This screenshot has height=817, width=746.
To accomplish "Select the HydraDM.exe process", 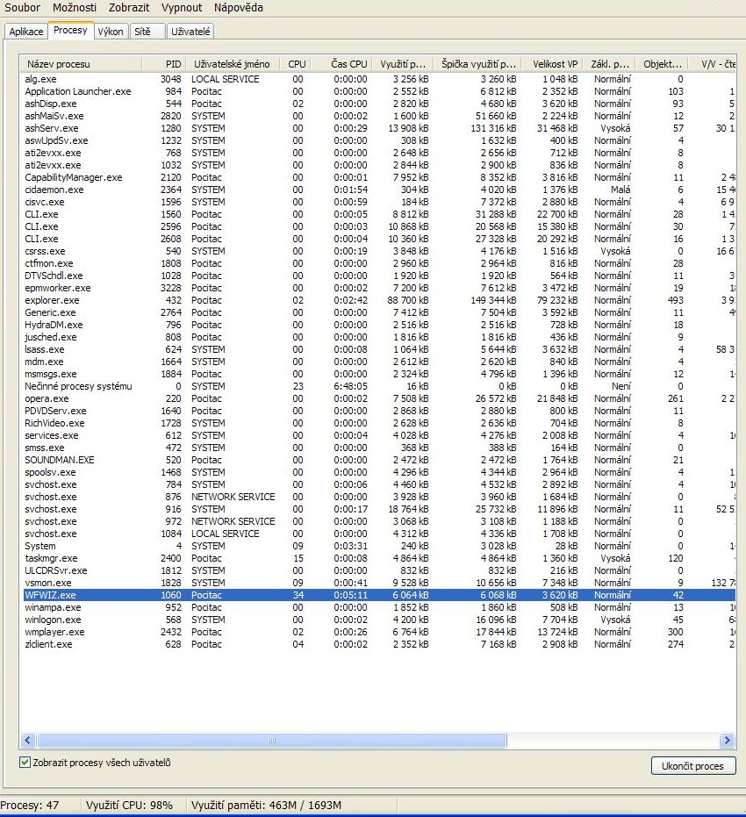I will click(379, 325).
